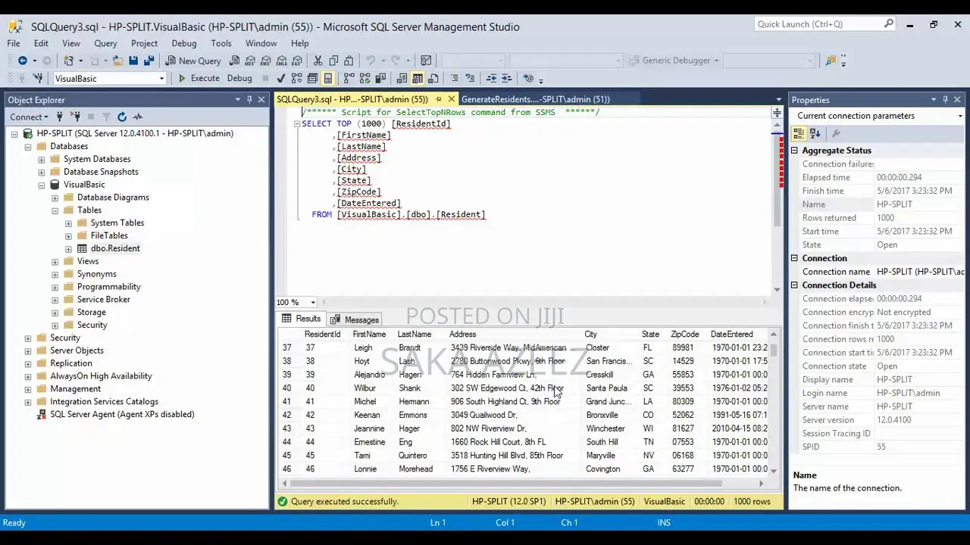Toggle Include Client Statistics icon
The height and width of the screenshot is (545, 970).
tap(380, 78)
